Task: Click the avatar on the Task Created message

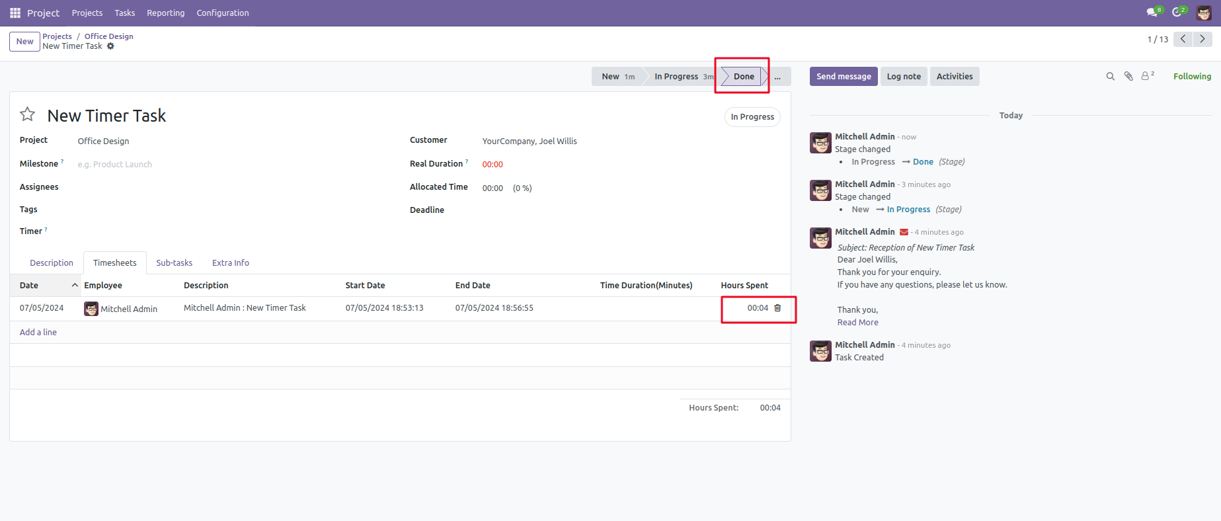Action: tap(820, 351)
